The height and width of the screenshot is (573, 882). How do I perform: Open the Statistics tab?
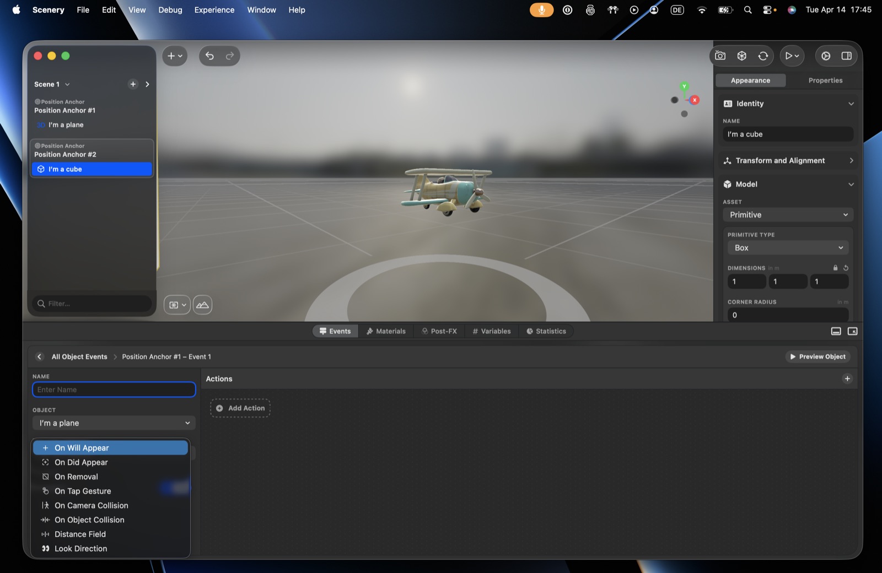[546, 331]
